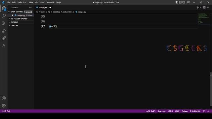Open the Source Control view
Viewport: 212px width, 119px height.
coord(4,23)
